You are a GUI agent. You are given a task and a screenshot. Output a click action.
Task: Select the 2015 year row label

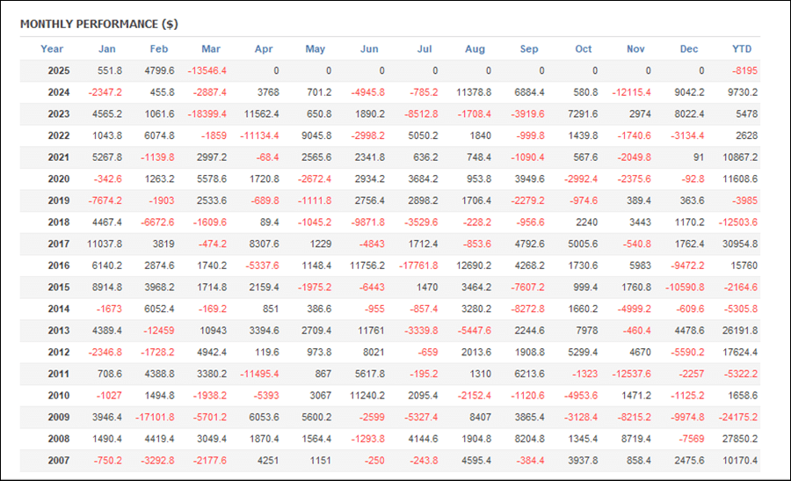pyautogui.click(x=59, y=288)
